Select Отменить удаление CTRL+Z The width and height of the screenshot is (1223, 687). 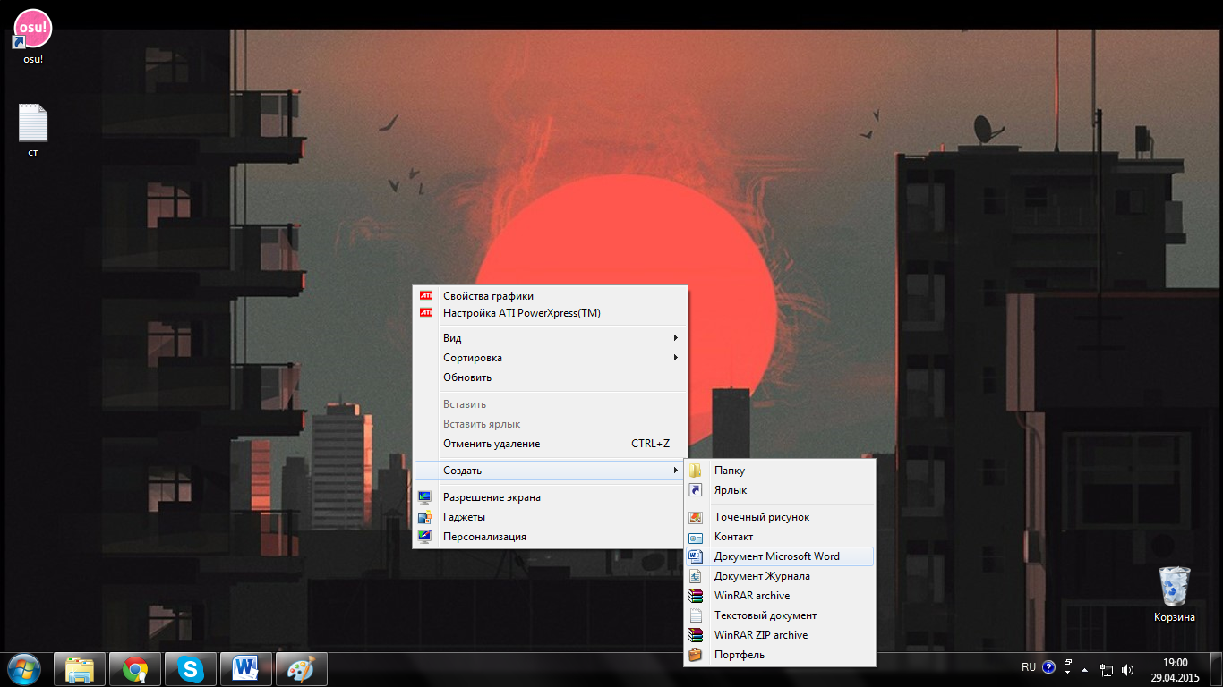pyautogui.click(x=549, y=444)
